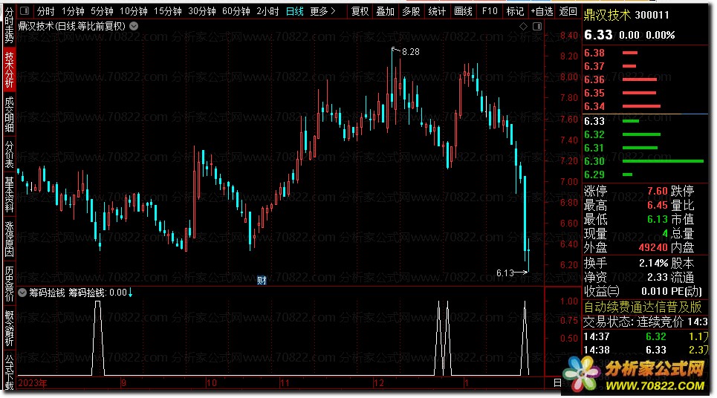Click the 鼎汉技术 300011 stock title
The width and height of the screenshot is (717, 398).
(626, 15)
